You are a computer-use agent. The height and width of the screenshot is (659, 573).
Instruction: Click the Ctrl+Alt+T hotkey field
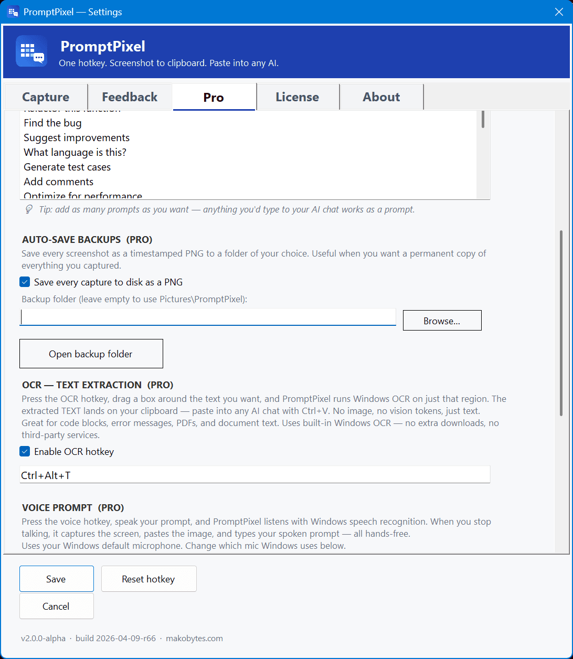(x=254, y=474)
